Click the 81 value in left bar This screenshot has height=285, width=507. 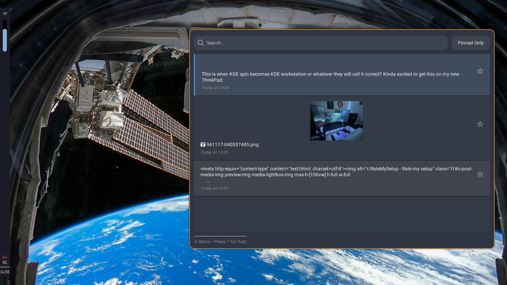click(5, 262)
